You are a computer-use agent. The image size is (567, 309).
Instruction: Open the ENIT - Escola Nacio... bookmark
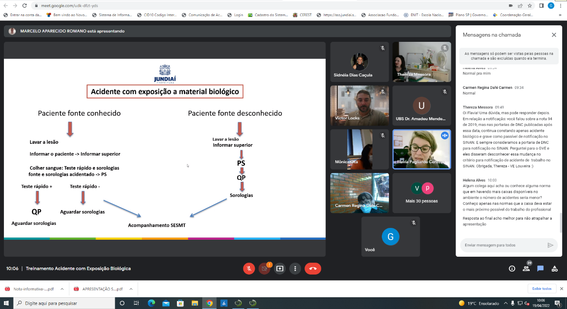point(425,15)
